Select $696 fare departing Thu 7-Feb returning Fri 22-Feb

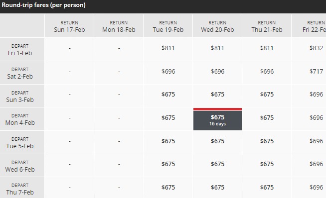[x=316, y=188]
